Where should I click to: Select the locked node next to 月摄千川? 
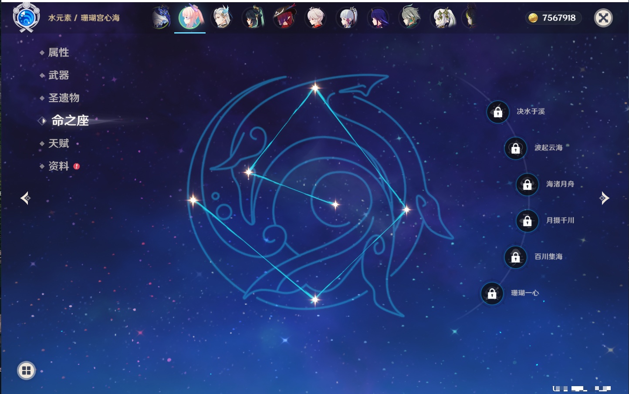click(527, 221)
